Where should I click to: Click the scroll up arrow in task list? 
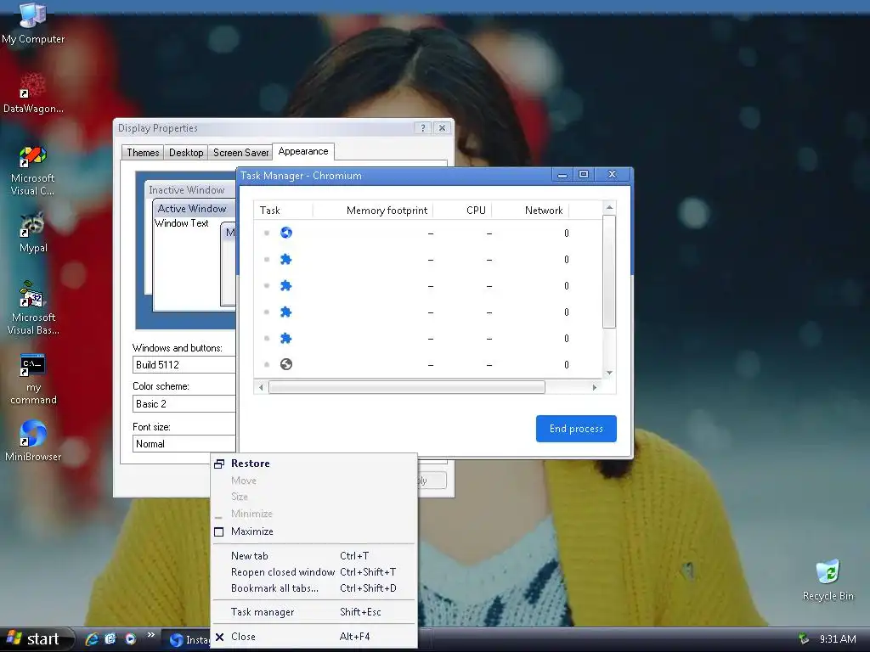609,207
